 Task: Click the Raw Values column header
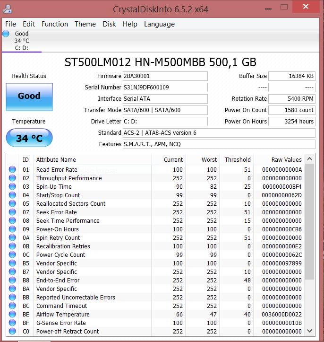click(x=279, y=160)
